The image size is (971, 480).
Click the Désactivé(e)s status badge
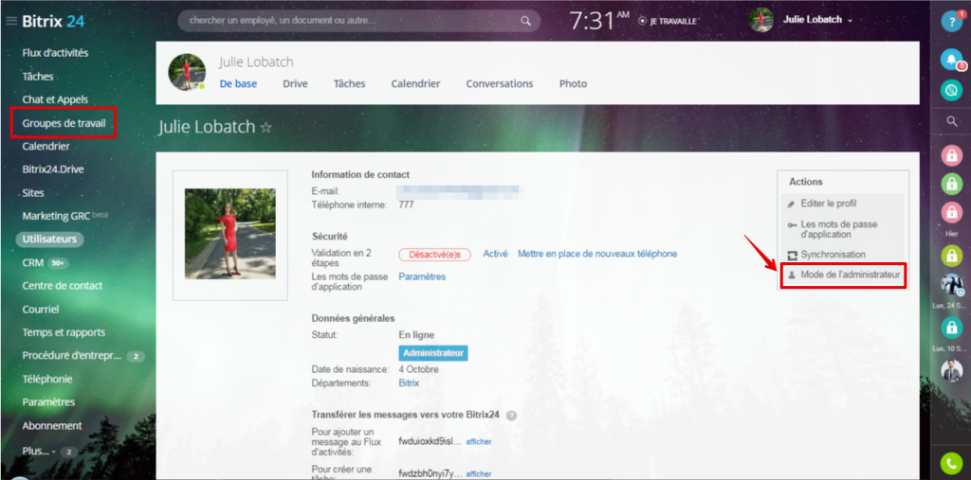(x=434, y=255)
